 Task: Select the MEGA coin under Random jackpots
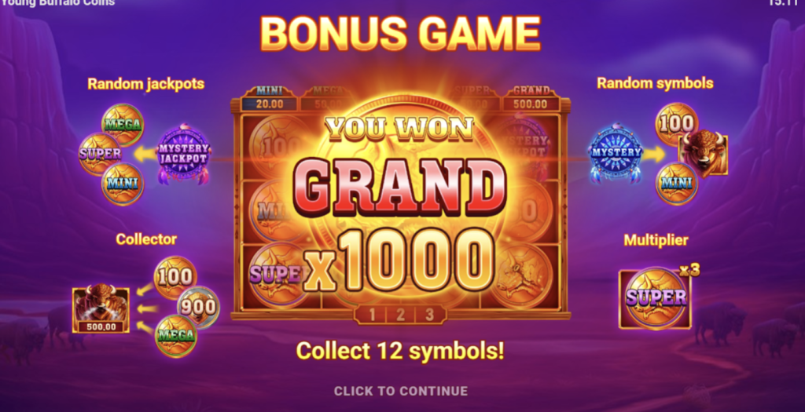(x=123, y=125)
